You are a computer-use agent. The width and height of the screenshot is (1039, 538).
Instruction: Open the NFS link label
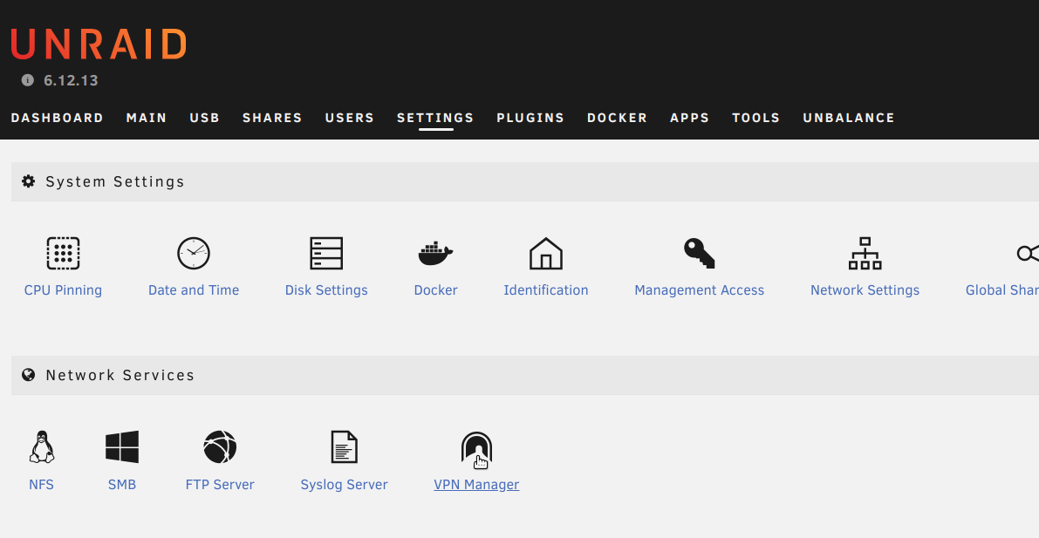click(41, 485)
